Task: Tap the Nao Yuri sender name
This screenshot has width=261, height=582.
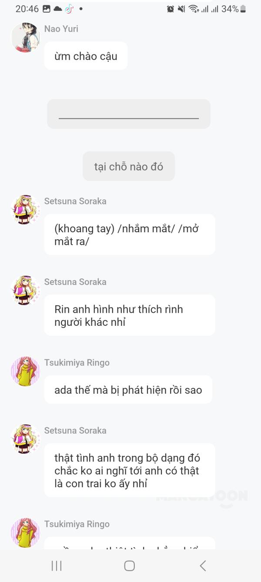Action: pyautogui.click(x=61, y=29)
